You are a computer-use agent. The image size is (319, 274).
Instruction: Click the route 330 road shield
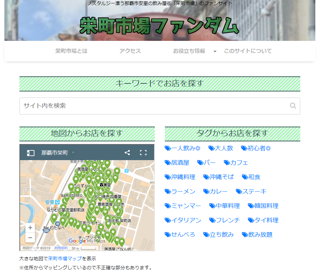point(46,230)
